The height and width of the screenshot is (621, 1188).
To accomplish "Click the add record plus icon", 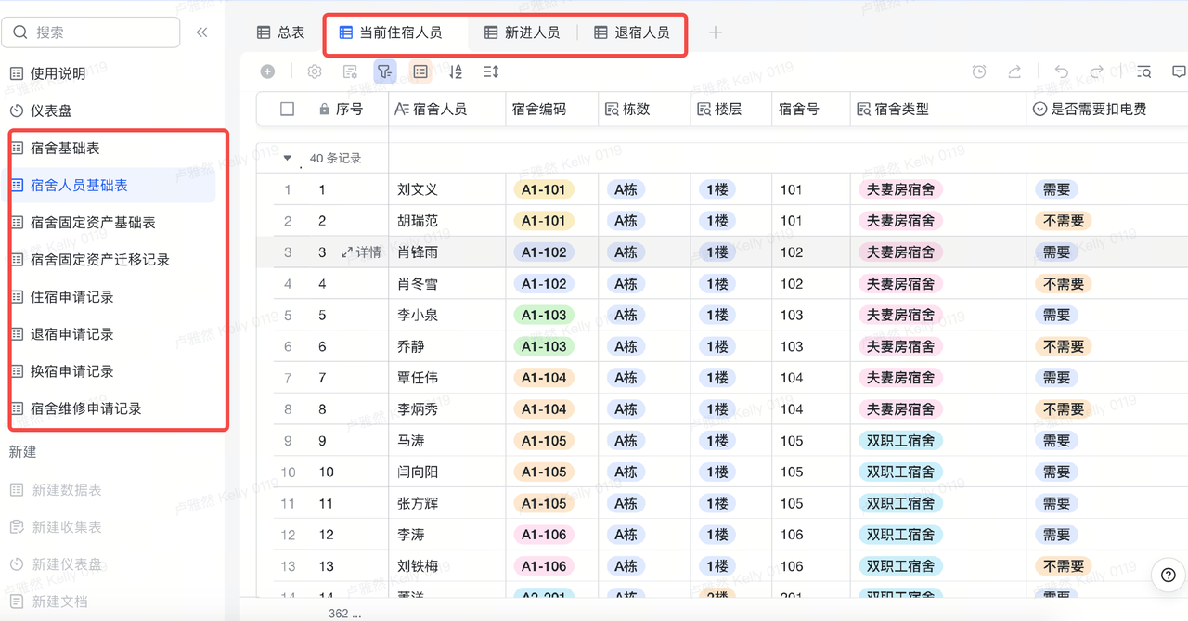I will point(267,71).
